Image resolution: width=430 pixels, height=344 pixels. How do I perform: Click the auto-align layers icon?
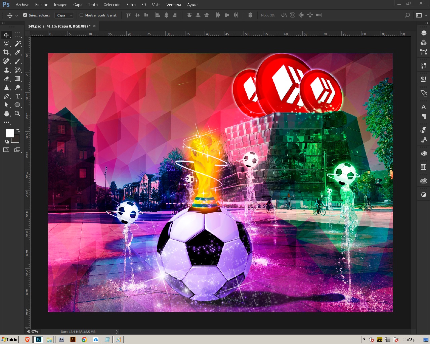tap(250, 15)
